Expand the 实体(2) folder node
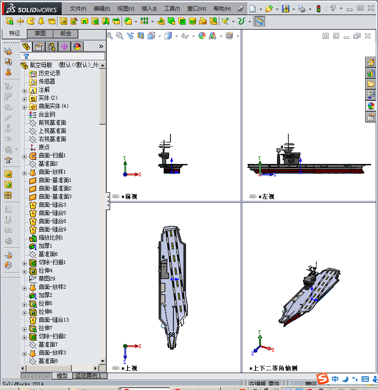The width and height of the screenshot is (378, 390). (24, 99)
